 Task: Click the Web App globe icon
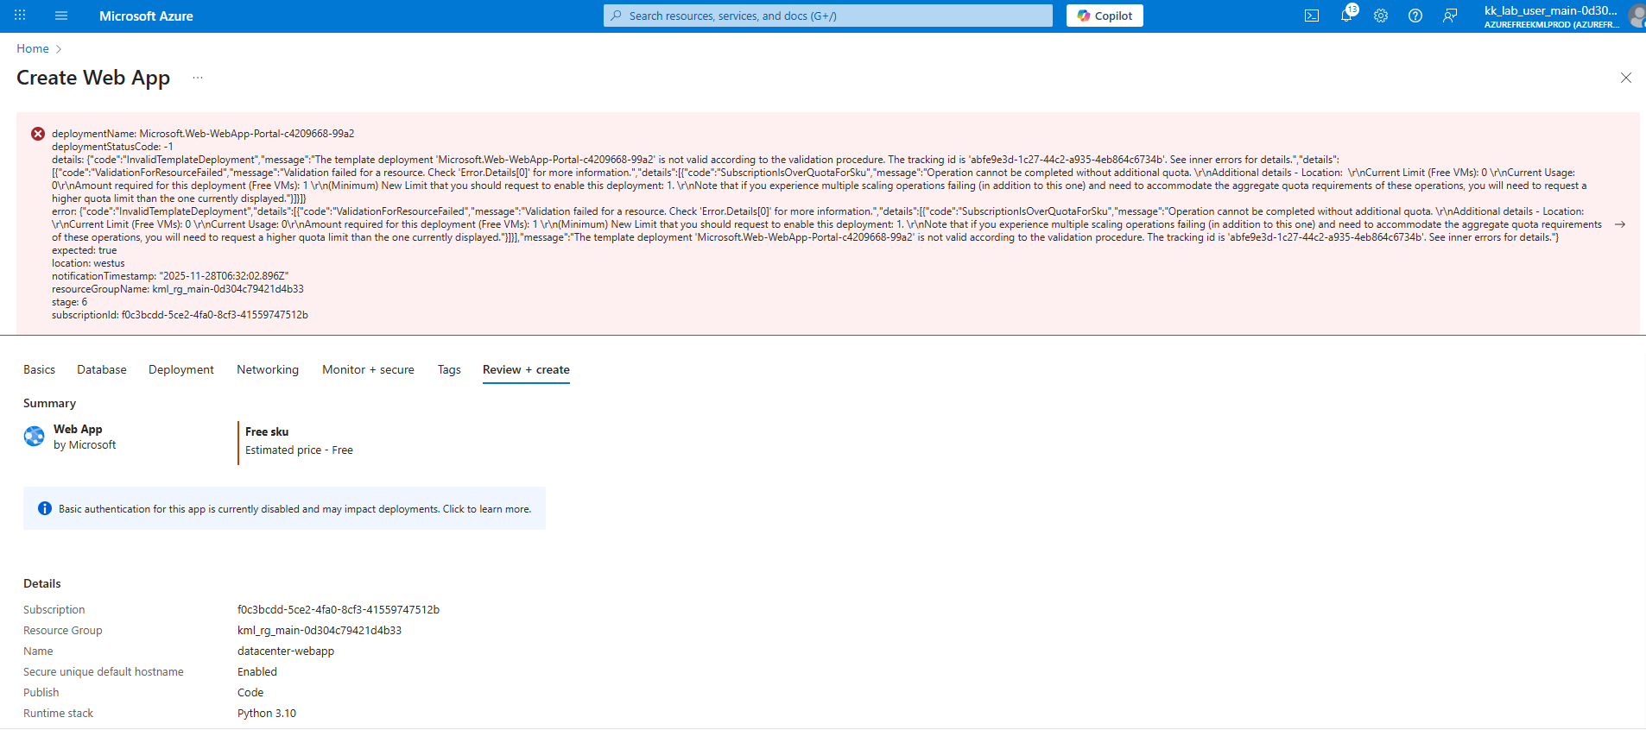tap(35, 437)
